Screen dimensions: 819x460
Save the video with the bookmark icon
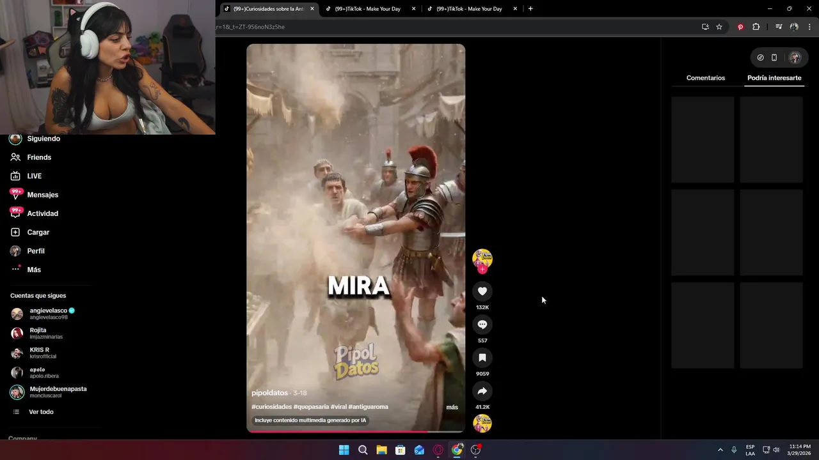click(482, 358)
